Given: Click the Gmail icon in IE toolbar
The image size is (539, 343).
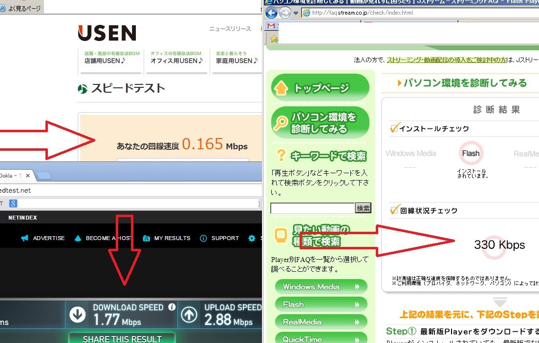Looking at the screenshot, I should point(271,26).
